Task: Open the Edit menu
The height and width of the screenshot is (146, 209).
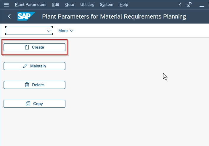Action: click(x=56, y=5)
